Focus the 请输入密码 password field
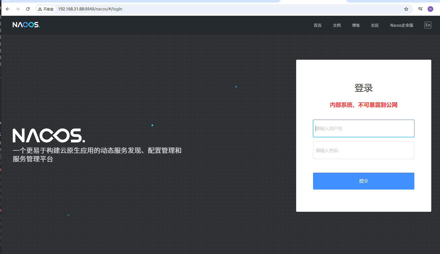Image resolution: width=440 pixels, height=254 pixels. point(363,150)
